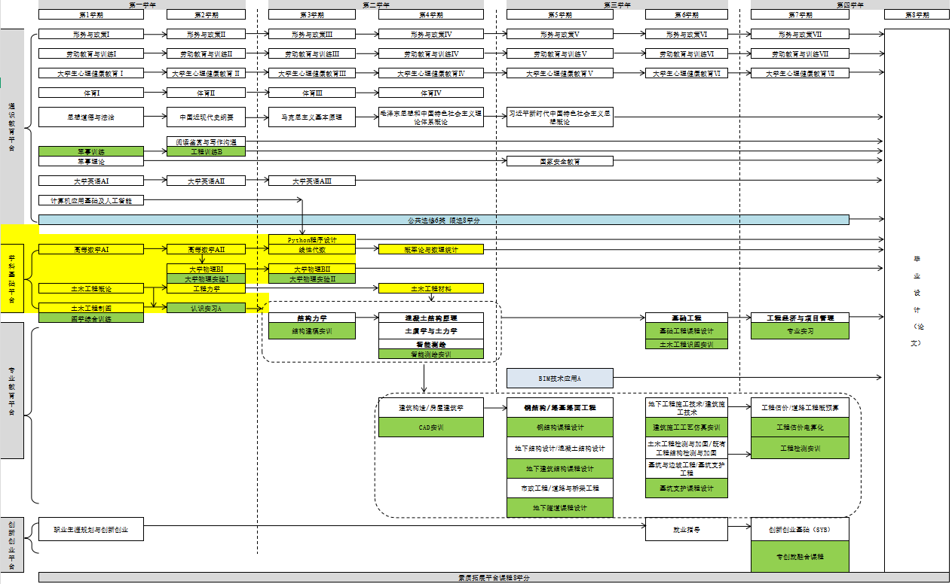This screenshot has width=952, height=584.
Task: Click the 军事理论 course box
Action: tap(90, 161)
